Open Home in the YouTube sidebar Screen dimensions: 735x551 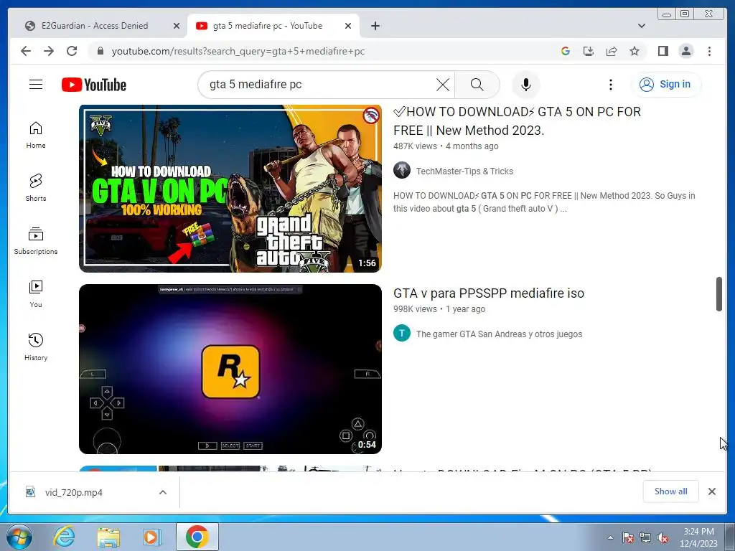36,135
